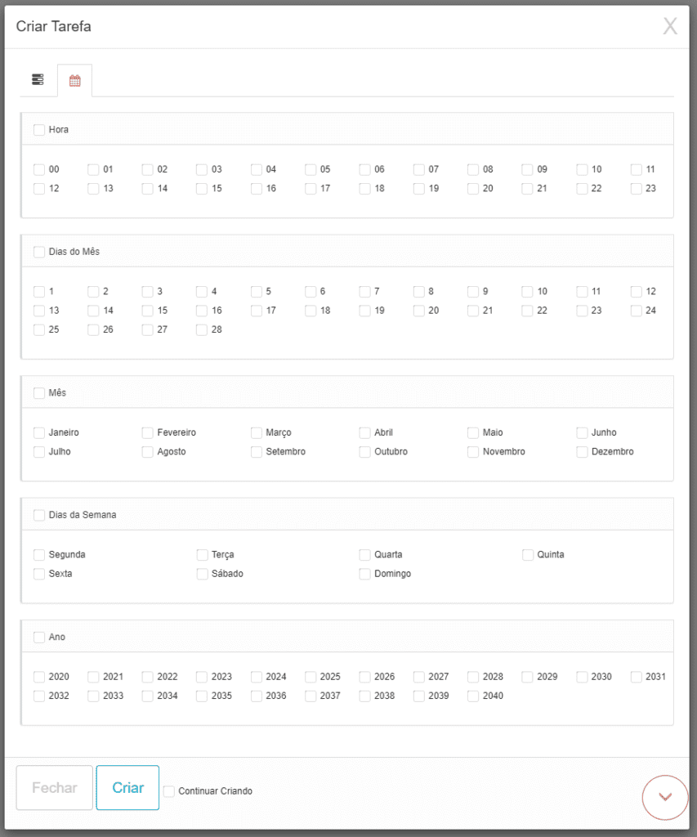Check hour 09 checkbox
Screen dimensions: 697x837
point(527,170)
